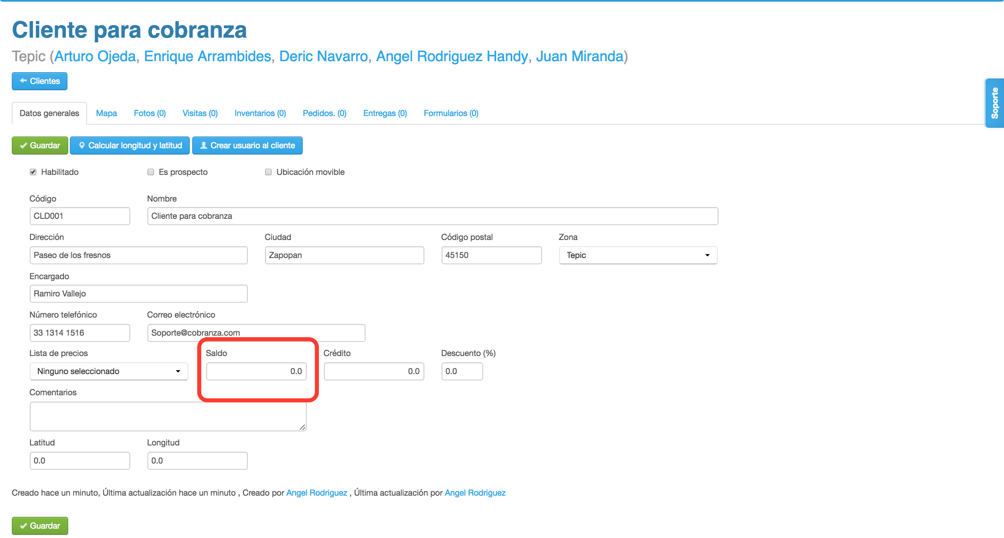This screenshot has height=538, width=1004.
Task: Click checkmark icon on top Guardar button
Action: (x=24, y=145)
